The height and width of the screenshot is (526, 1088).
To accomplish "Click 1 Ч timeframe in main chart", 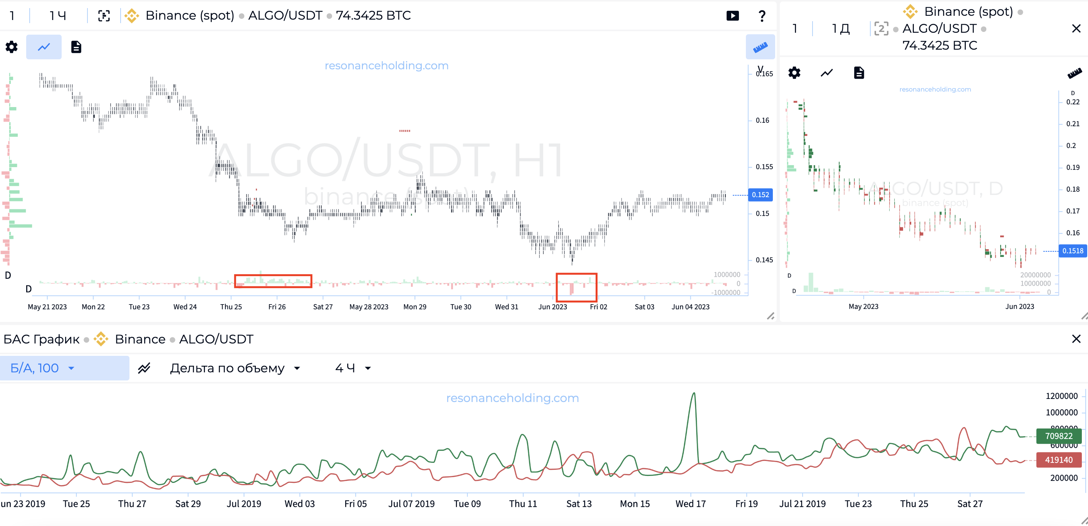I will 58,16.
